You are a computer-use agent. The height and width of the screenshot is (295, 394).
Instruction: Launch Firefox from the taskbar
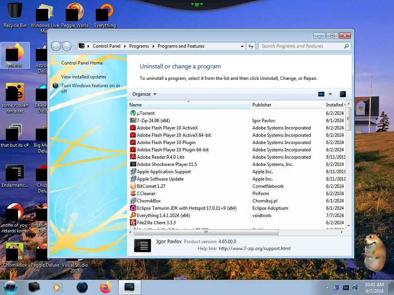pyautogui.click(x=105, y=287)
